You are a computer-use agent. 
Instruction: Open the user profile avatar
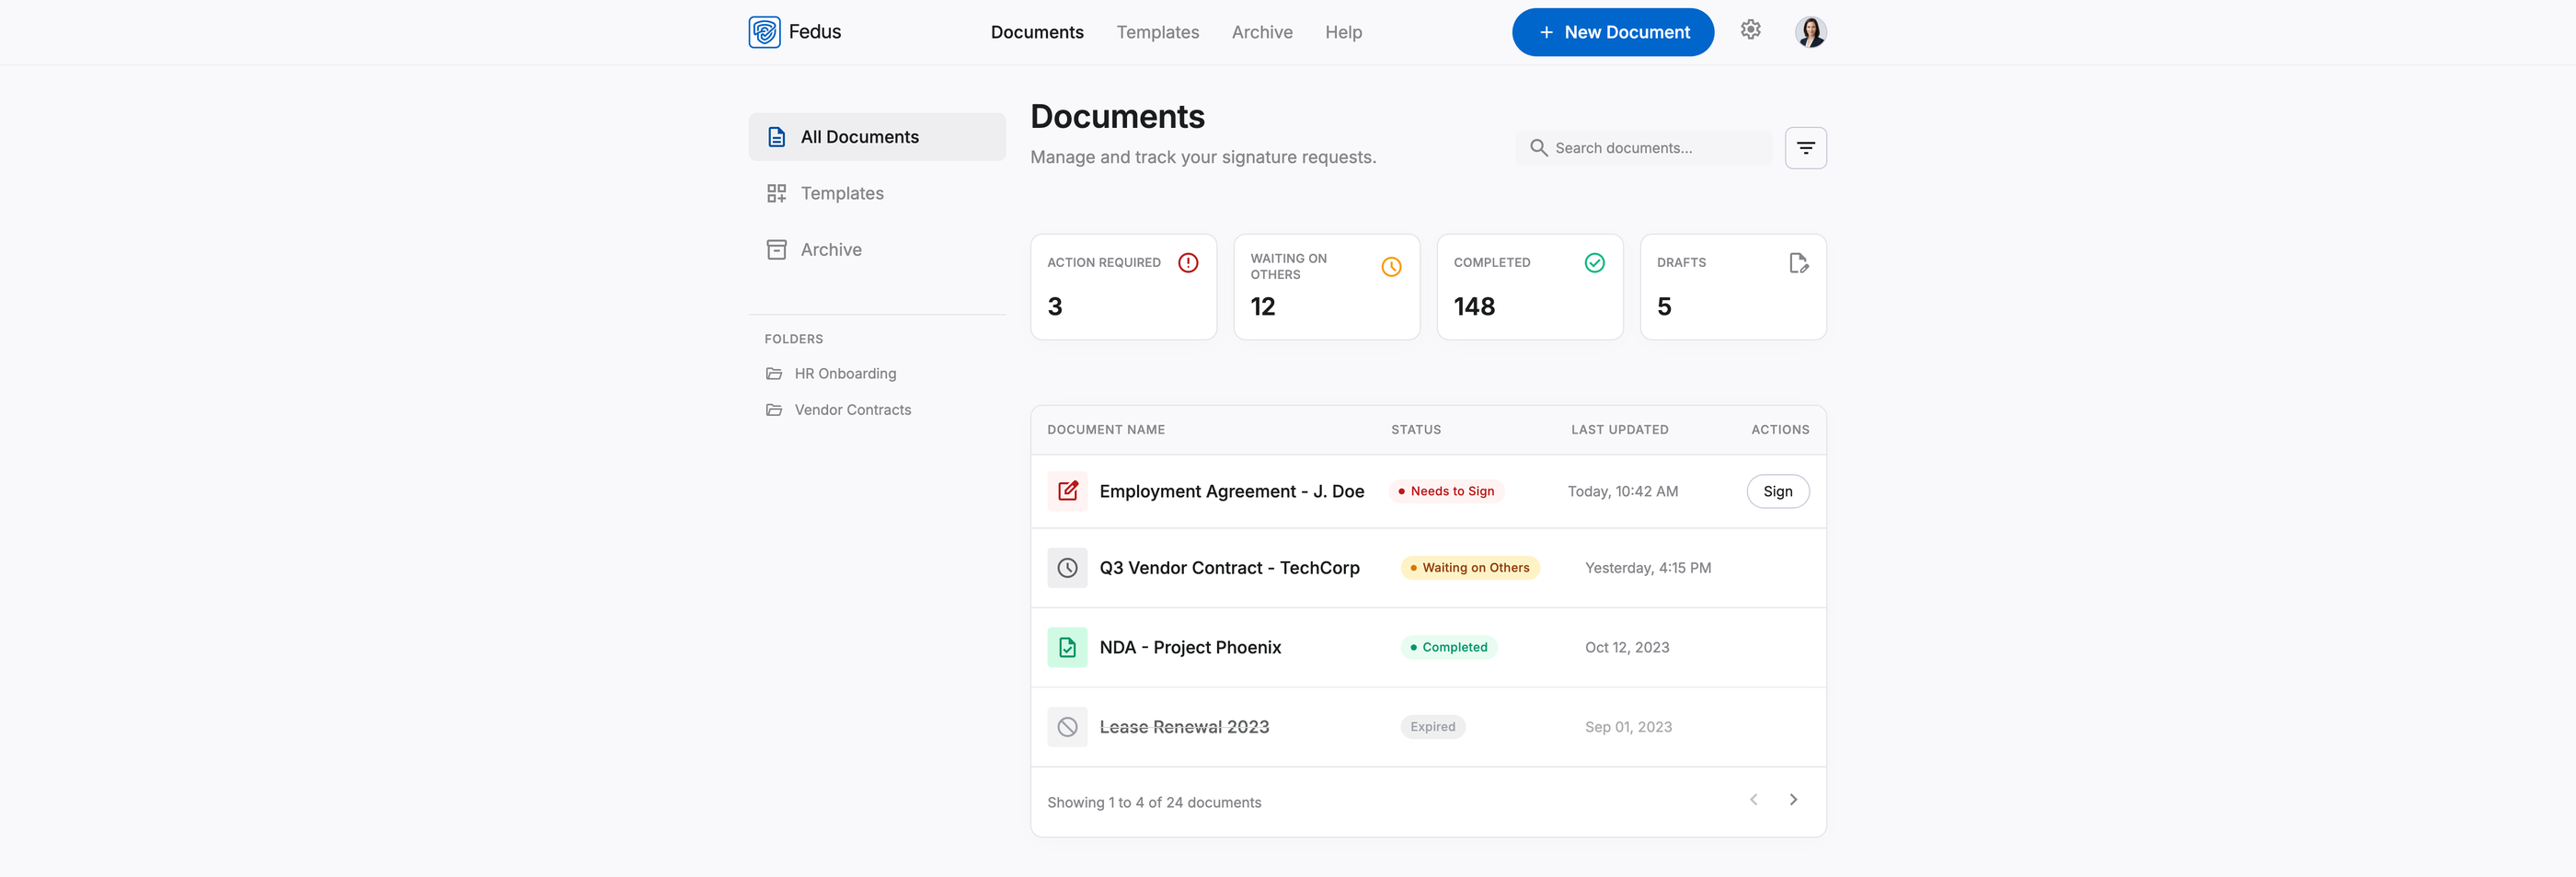click(x=1810, y=32)
